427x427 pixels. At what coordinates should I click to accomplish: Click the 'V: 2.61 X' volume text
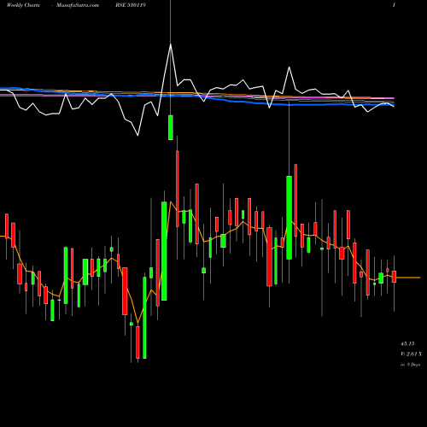click(x=411, y=354)
